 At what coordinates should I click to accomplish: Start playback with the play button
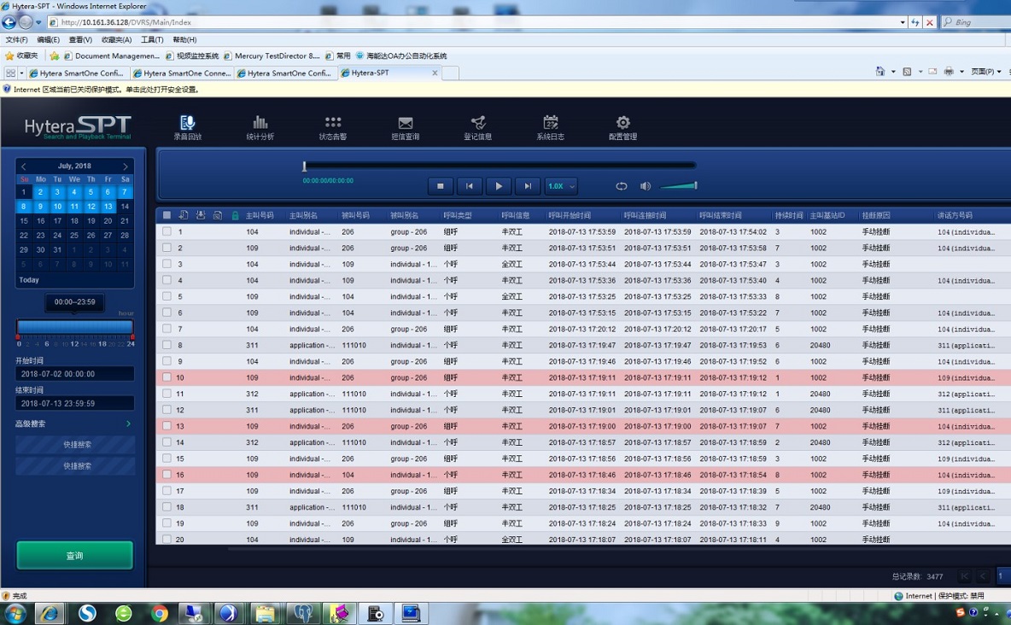coord(499,186)
